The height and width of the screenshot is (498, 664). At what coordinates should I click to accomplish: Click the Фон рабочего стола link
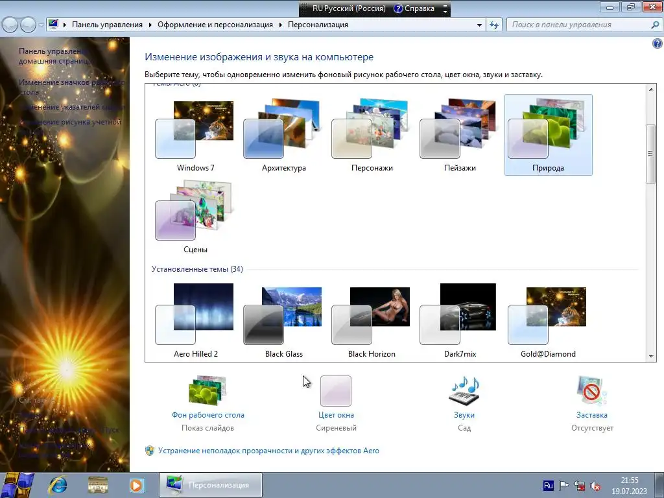click(208, 415)
